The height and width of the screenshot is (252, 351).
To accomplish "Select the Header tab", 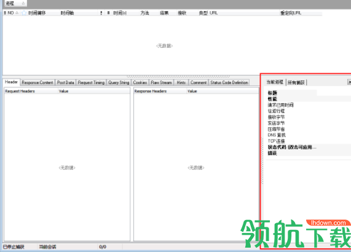I will [11, 82].
